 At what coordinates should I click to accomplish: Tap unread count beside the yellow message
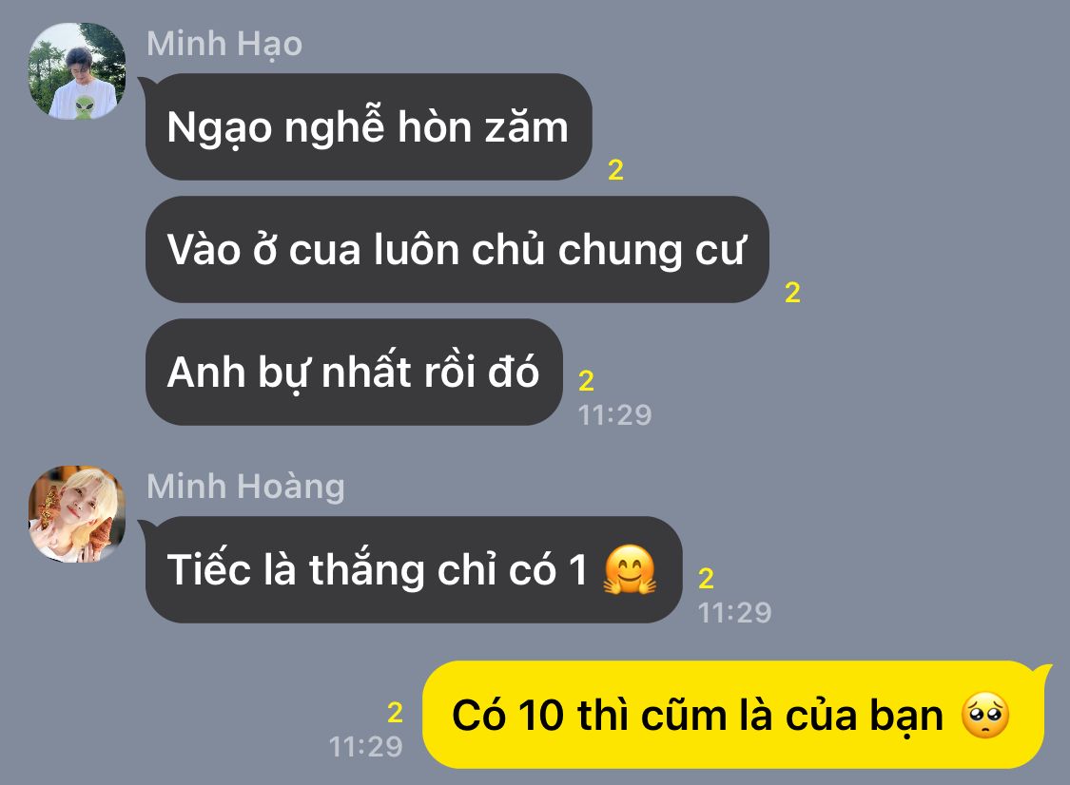pyautogui.click(x=395, y=713)
